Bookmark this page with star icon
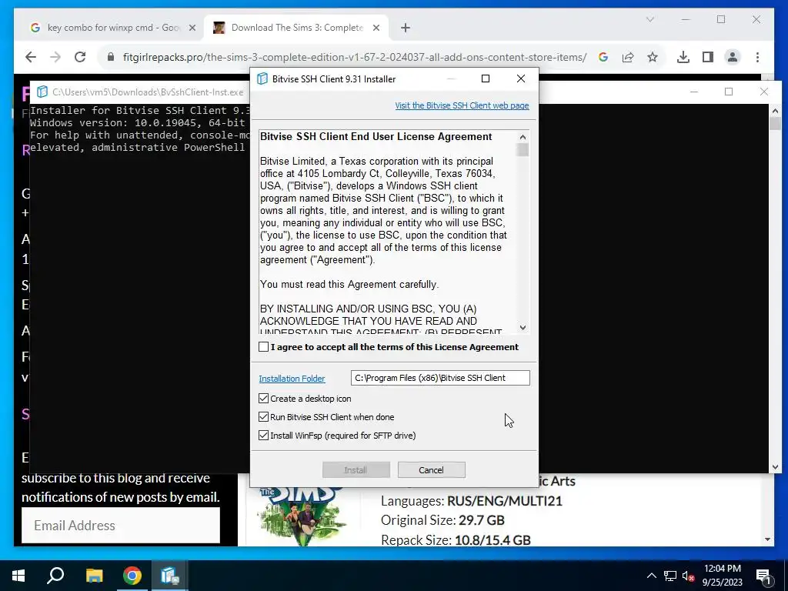This screenshot has width=788, height=591. pos(653,57)
